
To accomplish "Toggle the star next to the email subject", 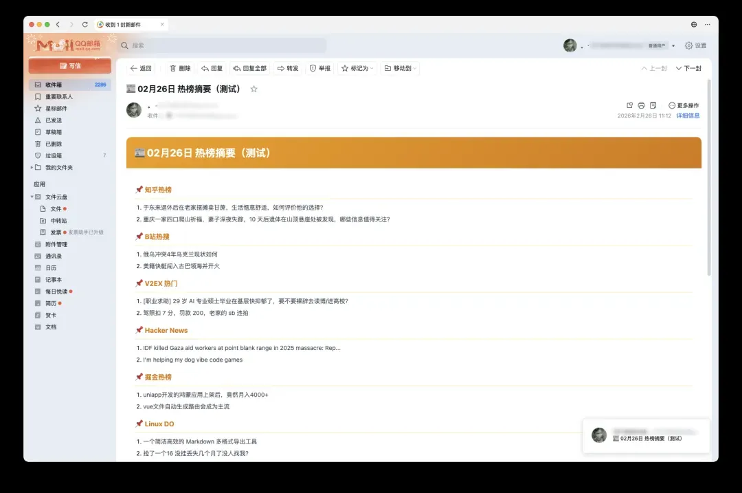I will click(x=254, y=89).
